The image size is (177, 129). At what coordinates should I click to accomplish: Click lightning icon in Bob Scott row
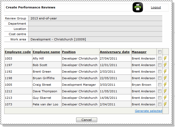[x=165, y=65]
